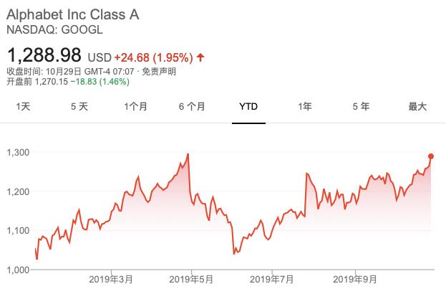Click the 1,288.98 current price
This screenshot has width=446, height=289.
pos(44,55)
